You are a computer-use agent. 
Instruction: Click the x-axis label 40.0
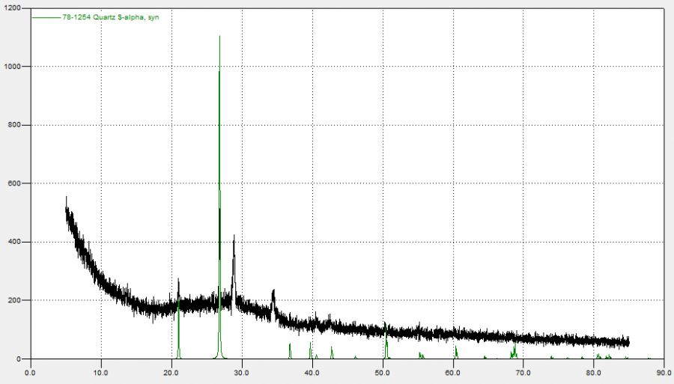click(x=312, y=373)
